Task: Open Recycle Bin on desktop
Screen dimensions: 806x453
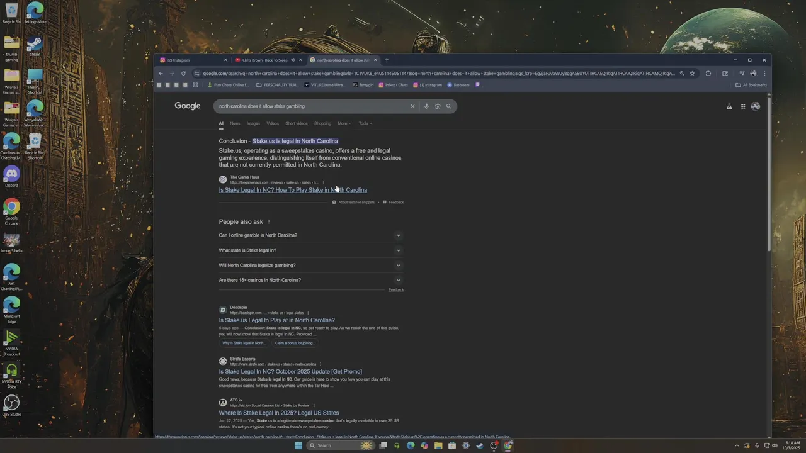Action: point(11,13)
